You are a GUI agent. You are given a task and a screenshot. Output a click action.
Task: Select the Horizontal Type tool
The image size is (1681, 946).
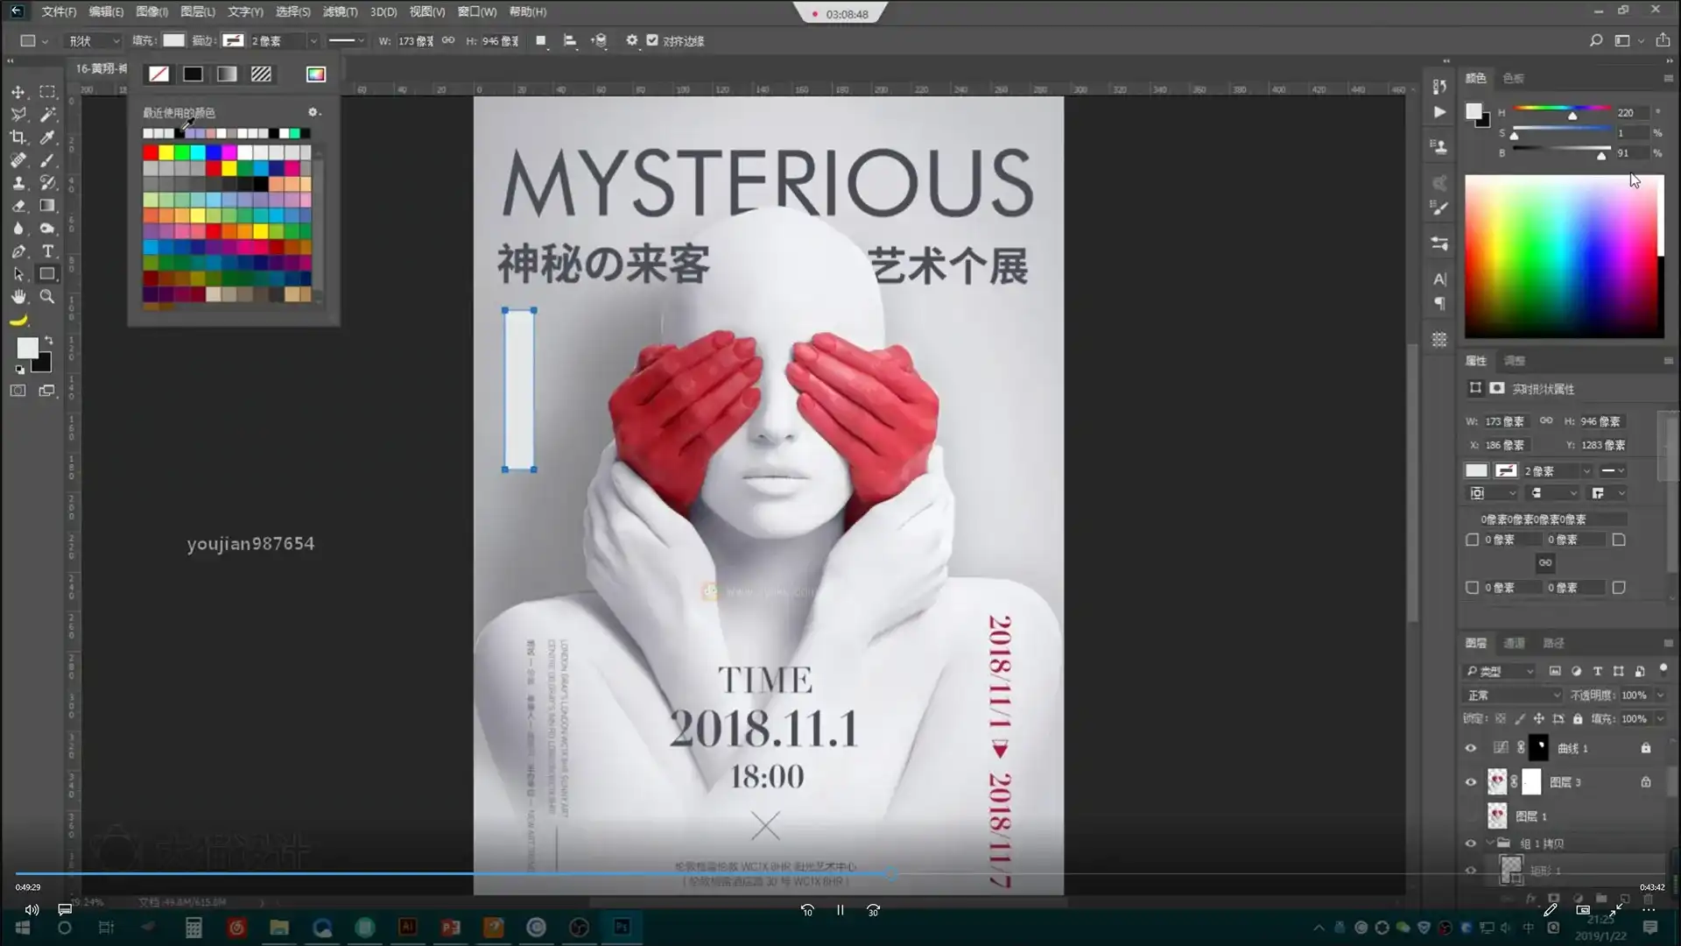47,251
